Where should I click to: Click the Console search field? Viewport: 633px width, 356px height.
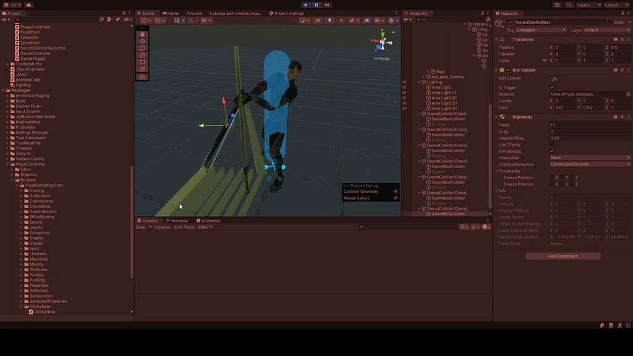click(x=408, y=227)
